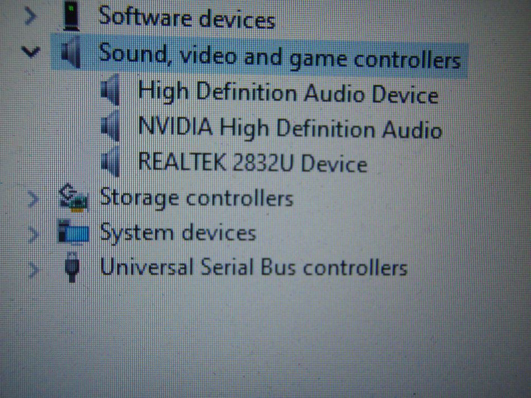531x398 pixels.
Task: Click the speaker icon beside REALTEK 2832U Device
Action: (x=111, y=163)
